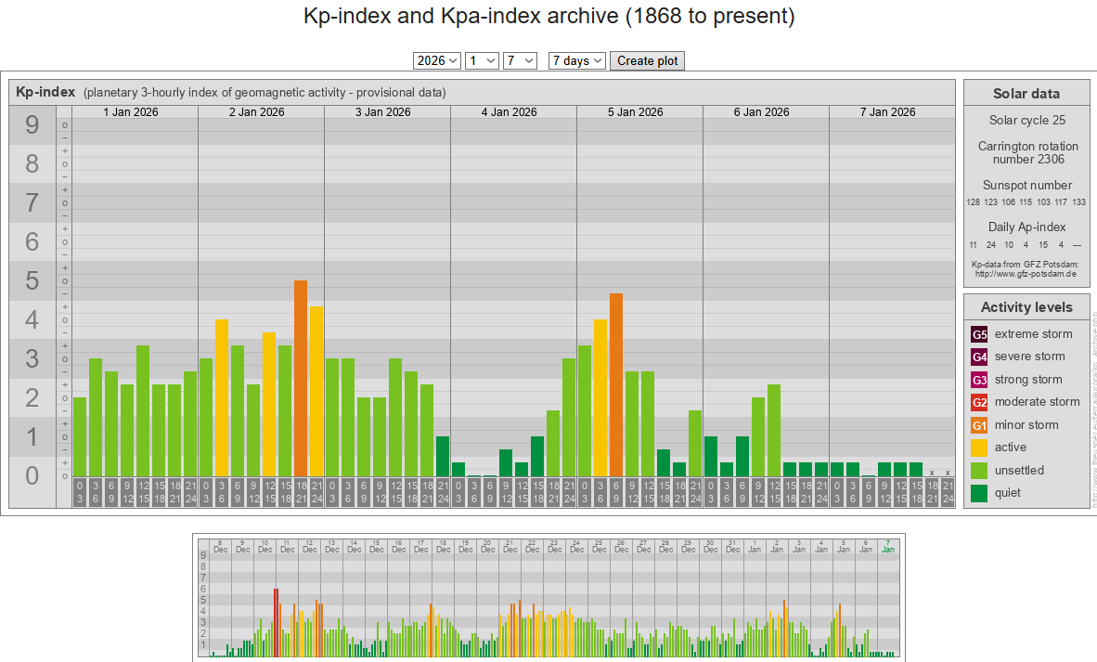Open the day dropdown showing 7

tap(520, 61)
